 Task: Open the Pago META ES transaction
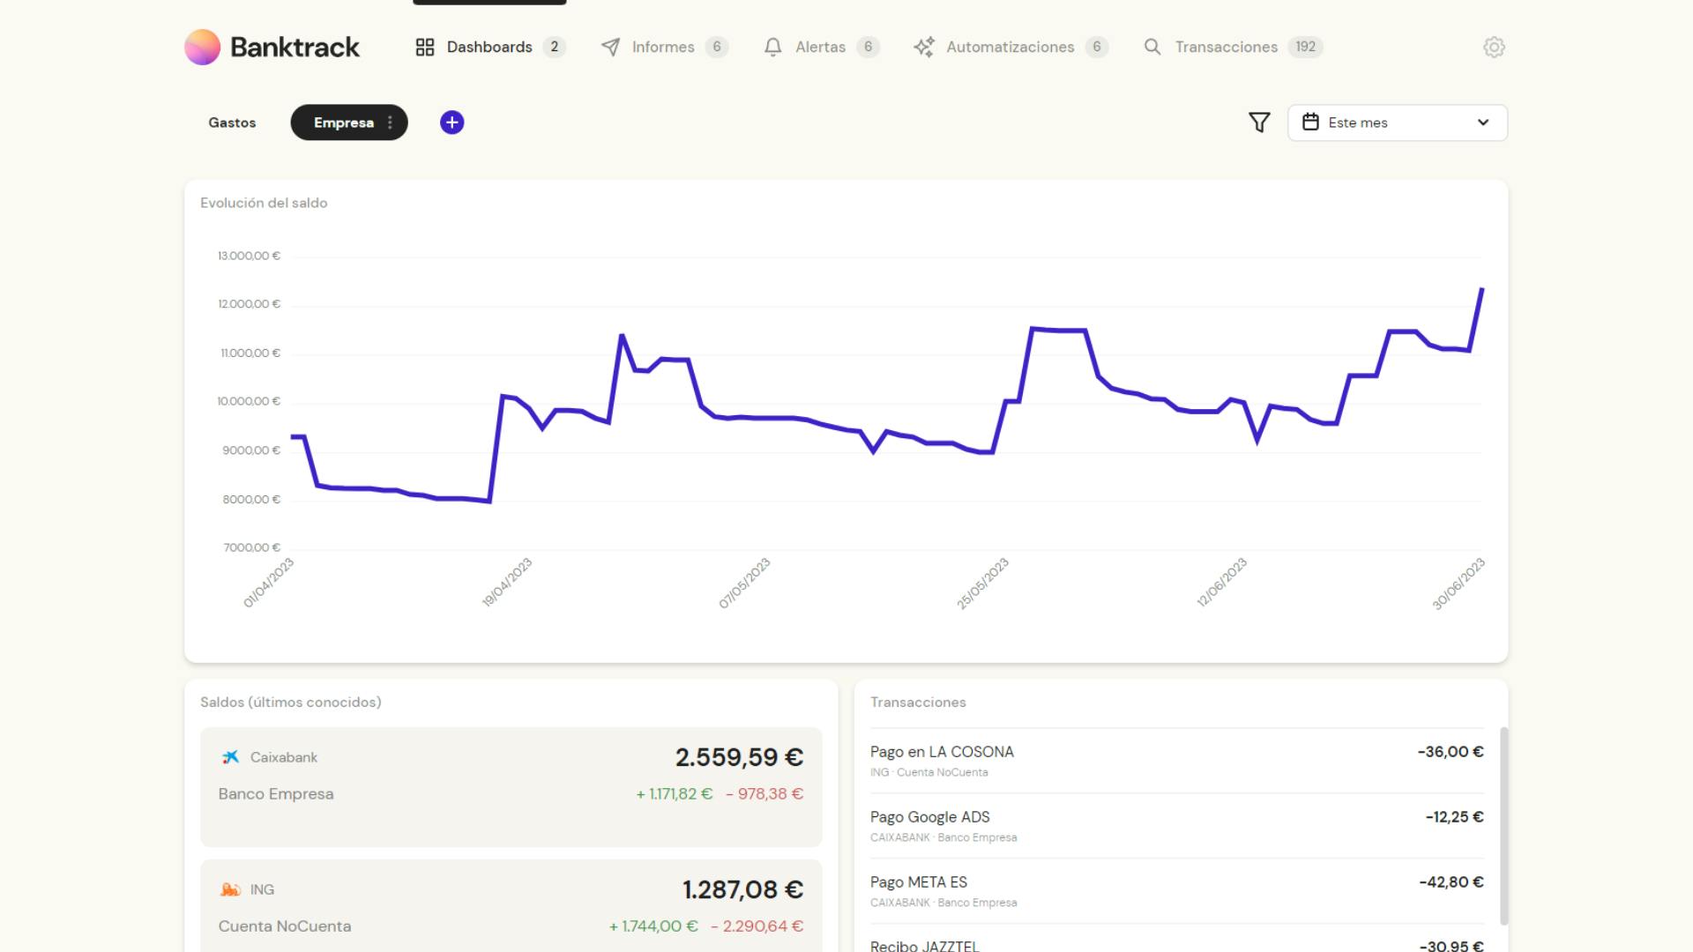tap(1177, 891)
